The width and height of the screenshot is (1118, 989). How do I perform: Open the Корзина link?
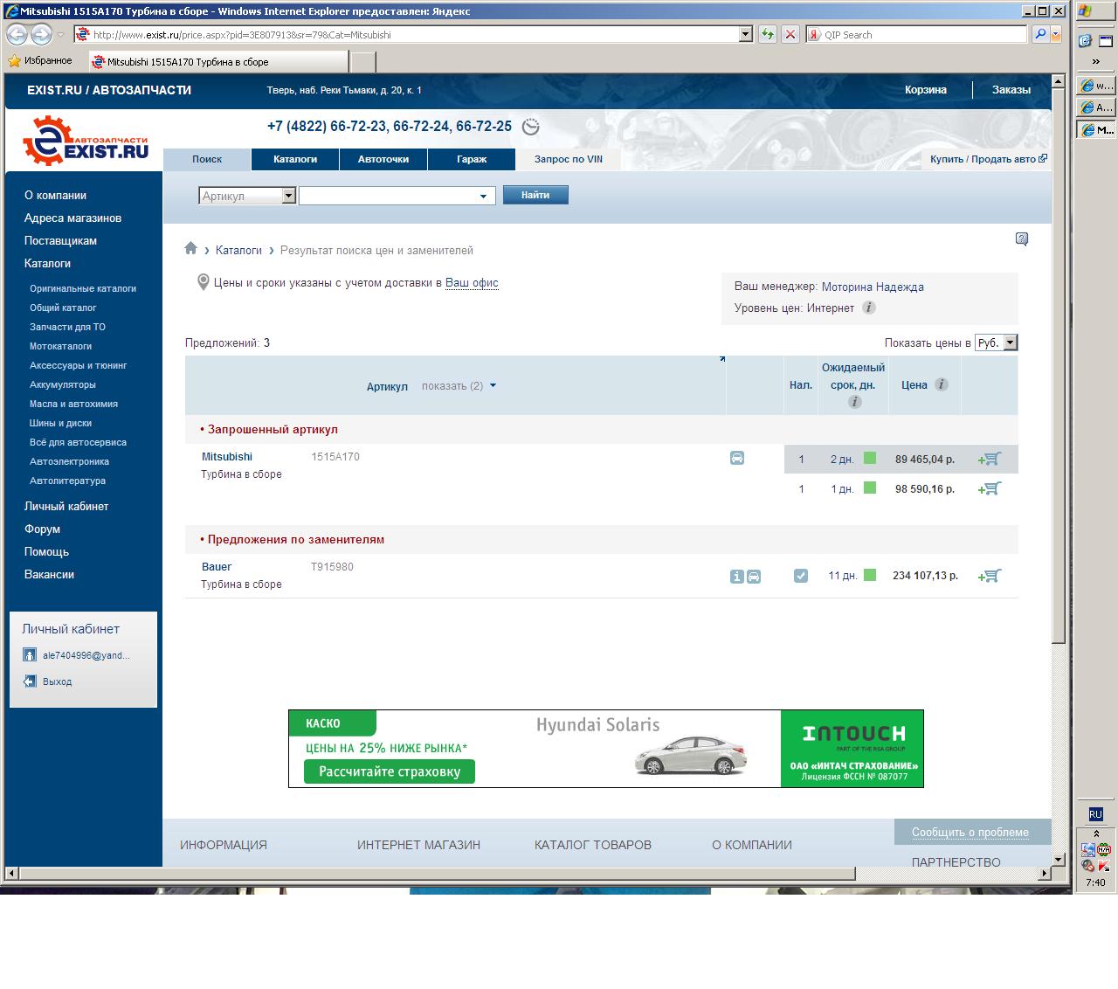pyautogui.click(x=926, y=90)
